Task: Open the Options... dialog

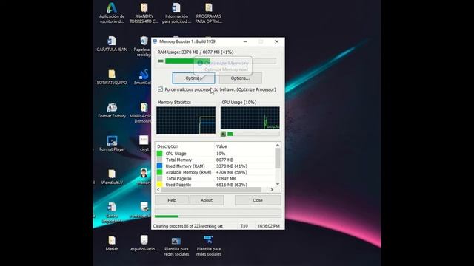Action: click(240, 78)
